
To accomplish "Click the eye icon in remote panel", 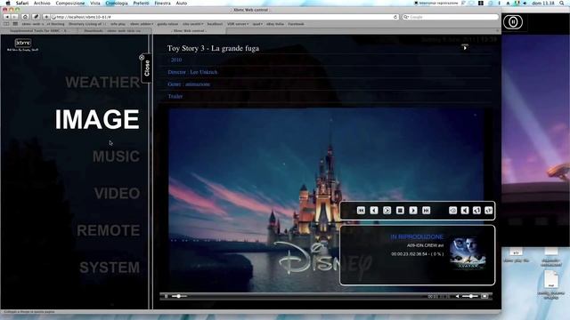I will [452, 211].
